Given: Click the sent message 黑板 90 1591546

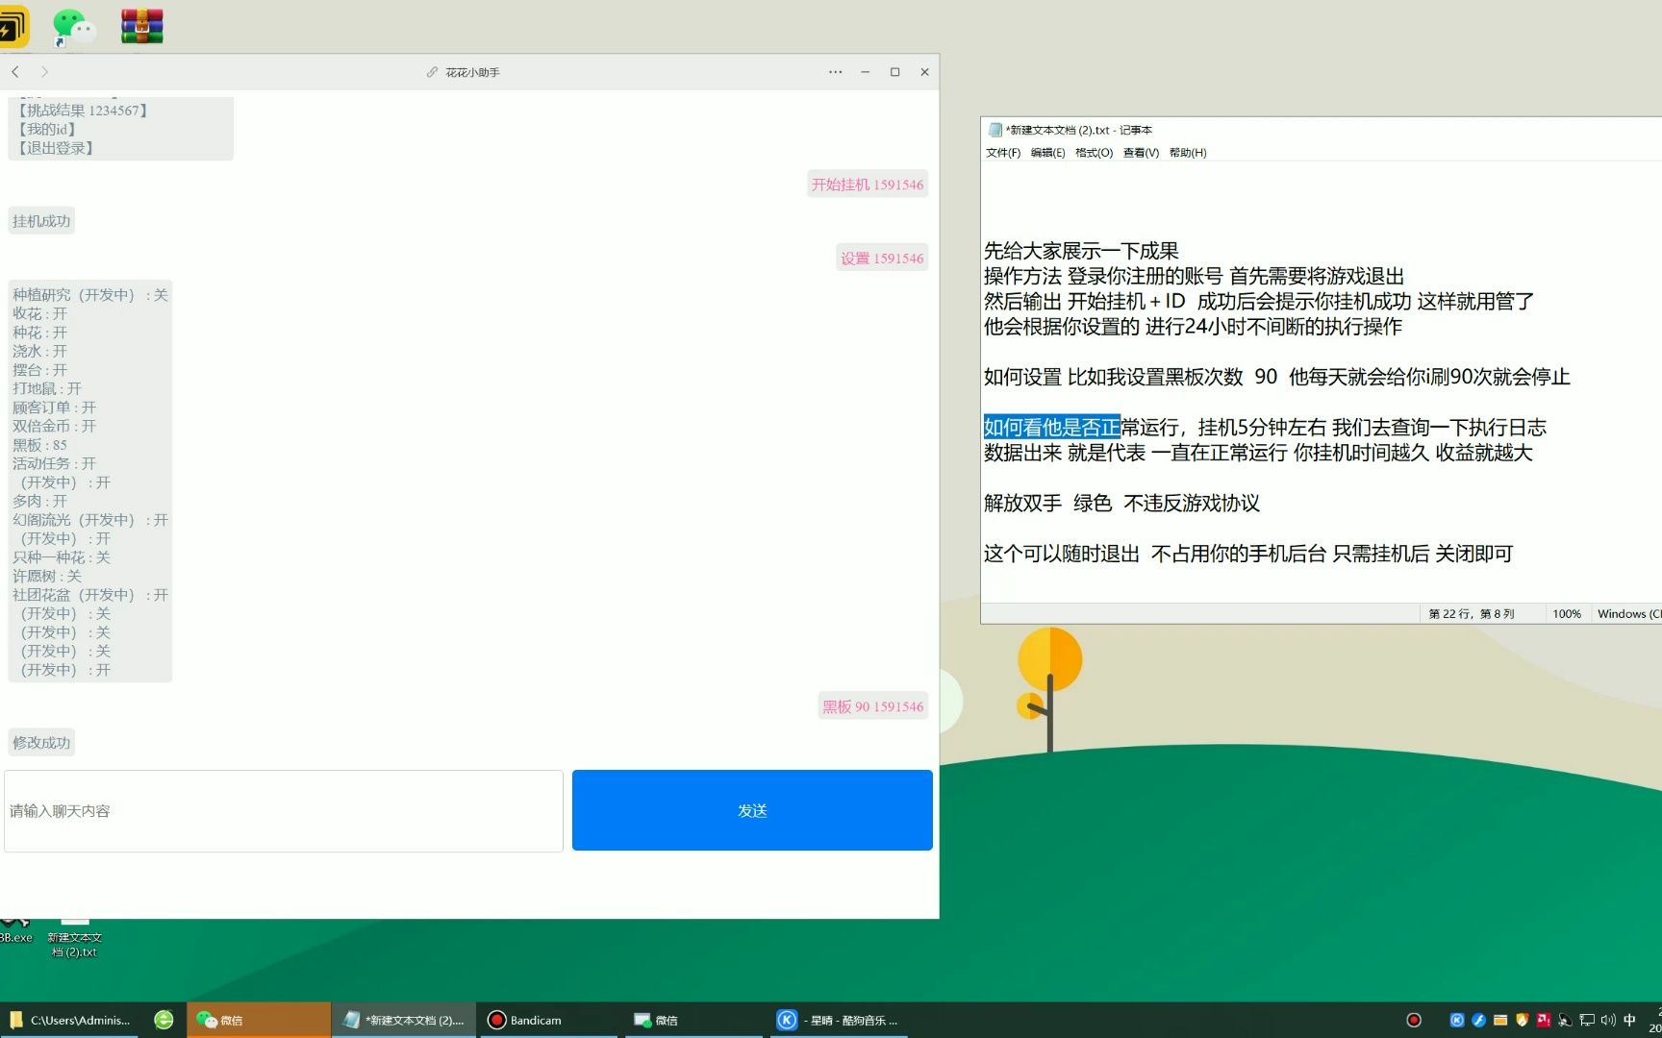Looking at the screenshot, I should (x=872, y=706).
